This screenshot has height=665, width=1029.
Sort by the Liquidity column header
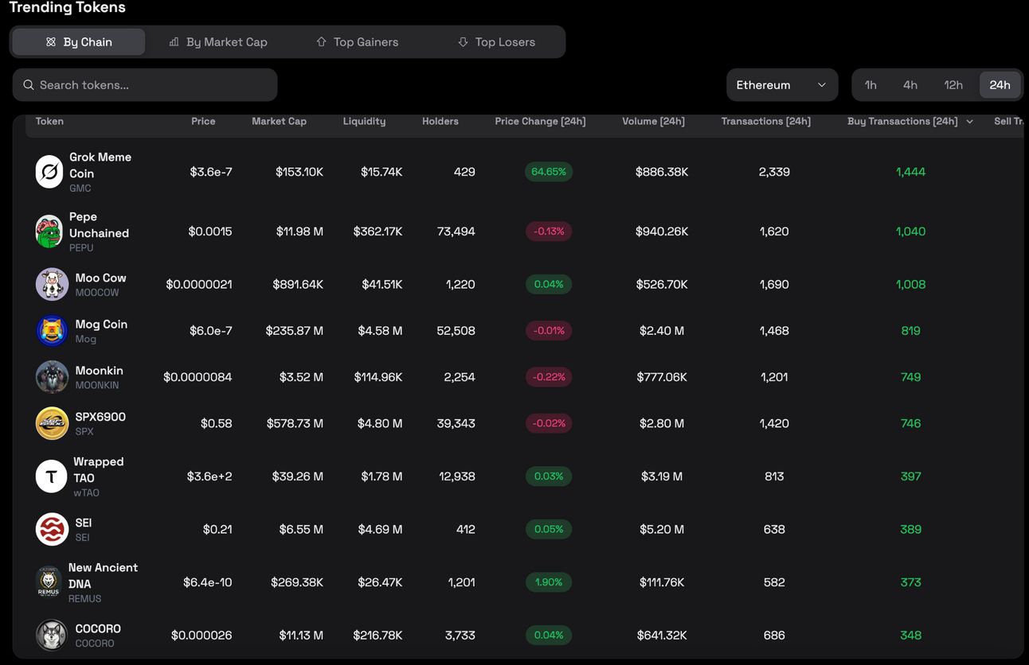pyautogui.click(x=364, y=122)
